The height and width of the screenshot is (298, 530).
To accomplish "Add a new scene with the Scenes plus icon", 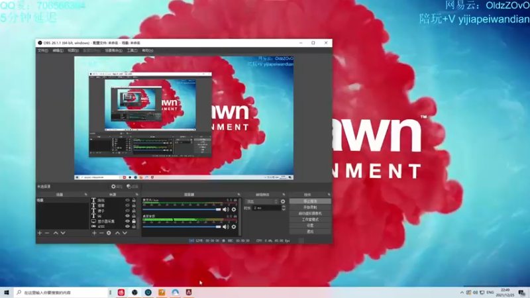I will 40,233.
